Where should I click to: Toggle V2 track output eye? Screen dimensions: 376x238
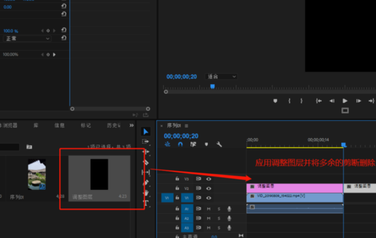tap(209, 188)
